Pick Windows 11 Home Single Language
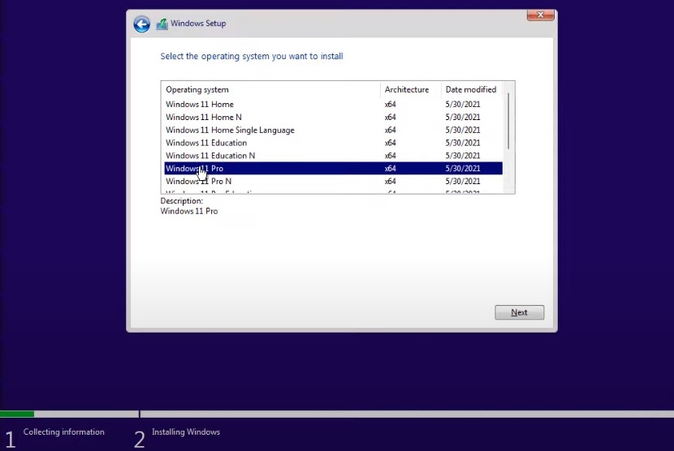 230,131
